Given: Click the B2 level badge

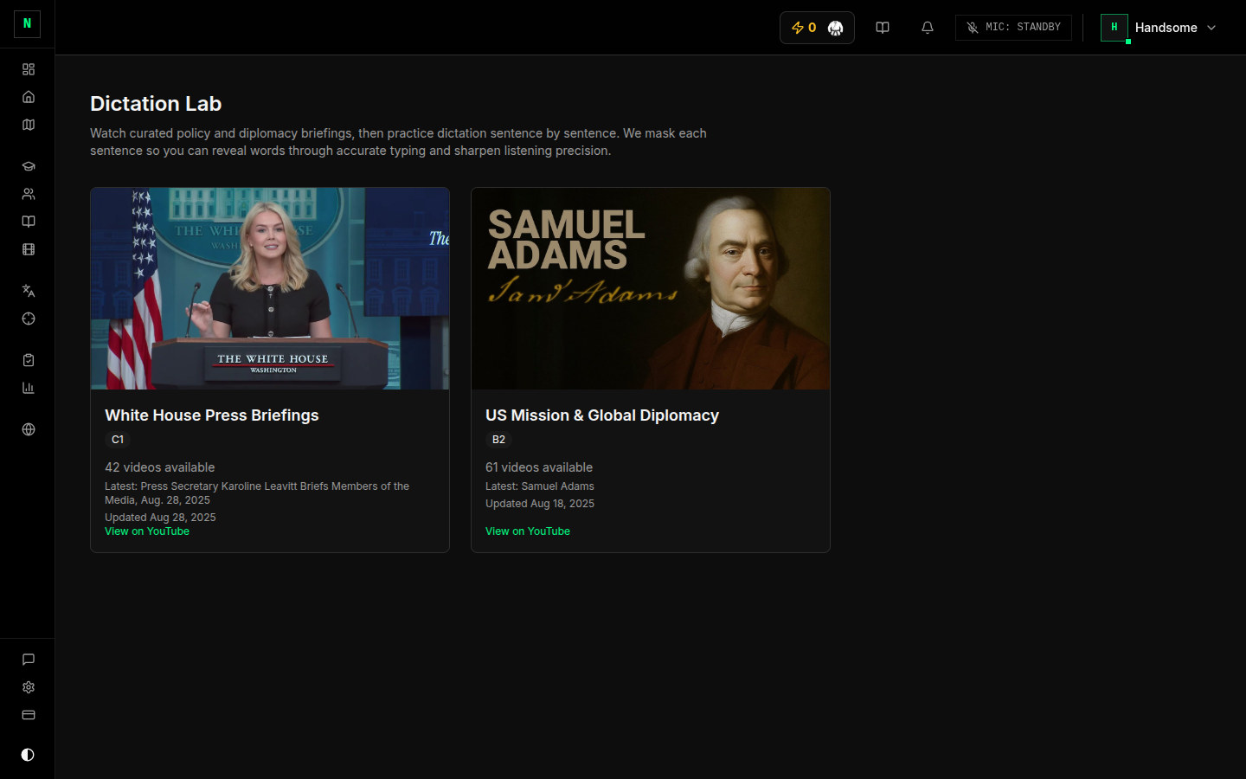Looking at the screenshot, I should [498, 440].
